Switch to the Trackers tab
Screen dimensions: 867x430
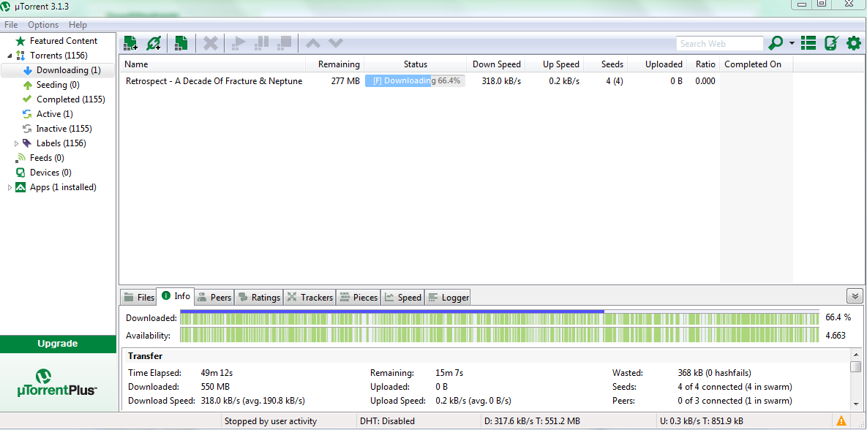coord(309,298)
